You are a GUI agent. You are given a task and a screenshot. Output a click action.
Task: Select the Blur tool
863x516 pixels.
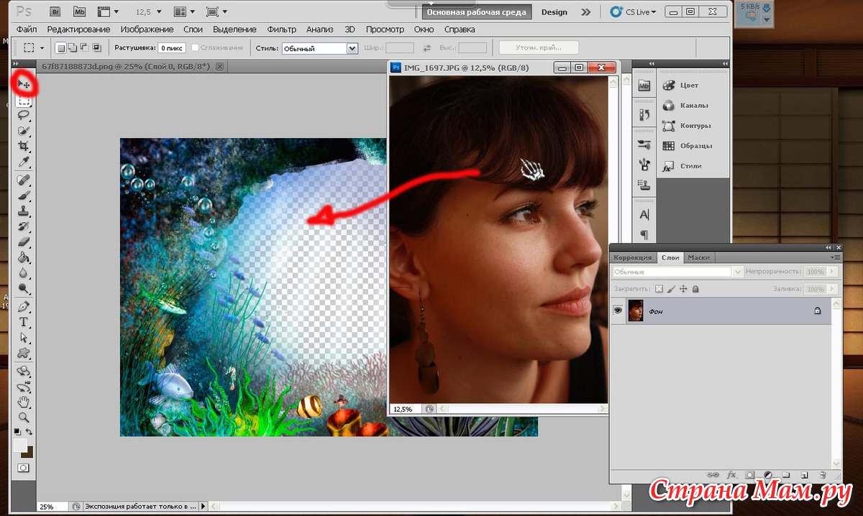point(24,273)
